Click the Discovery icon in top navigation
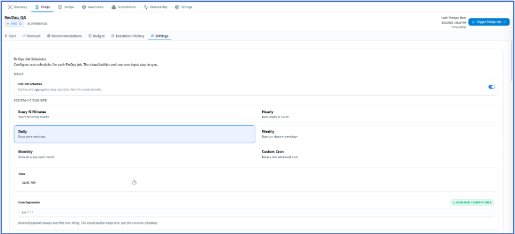Screen dimensions: 515x234 point(10,7)
